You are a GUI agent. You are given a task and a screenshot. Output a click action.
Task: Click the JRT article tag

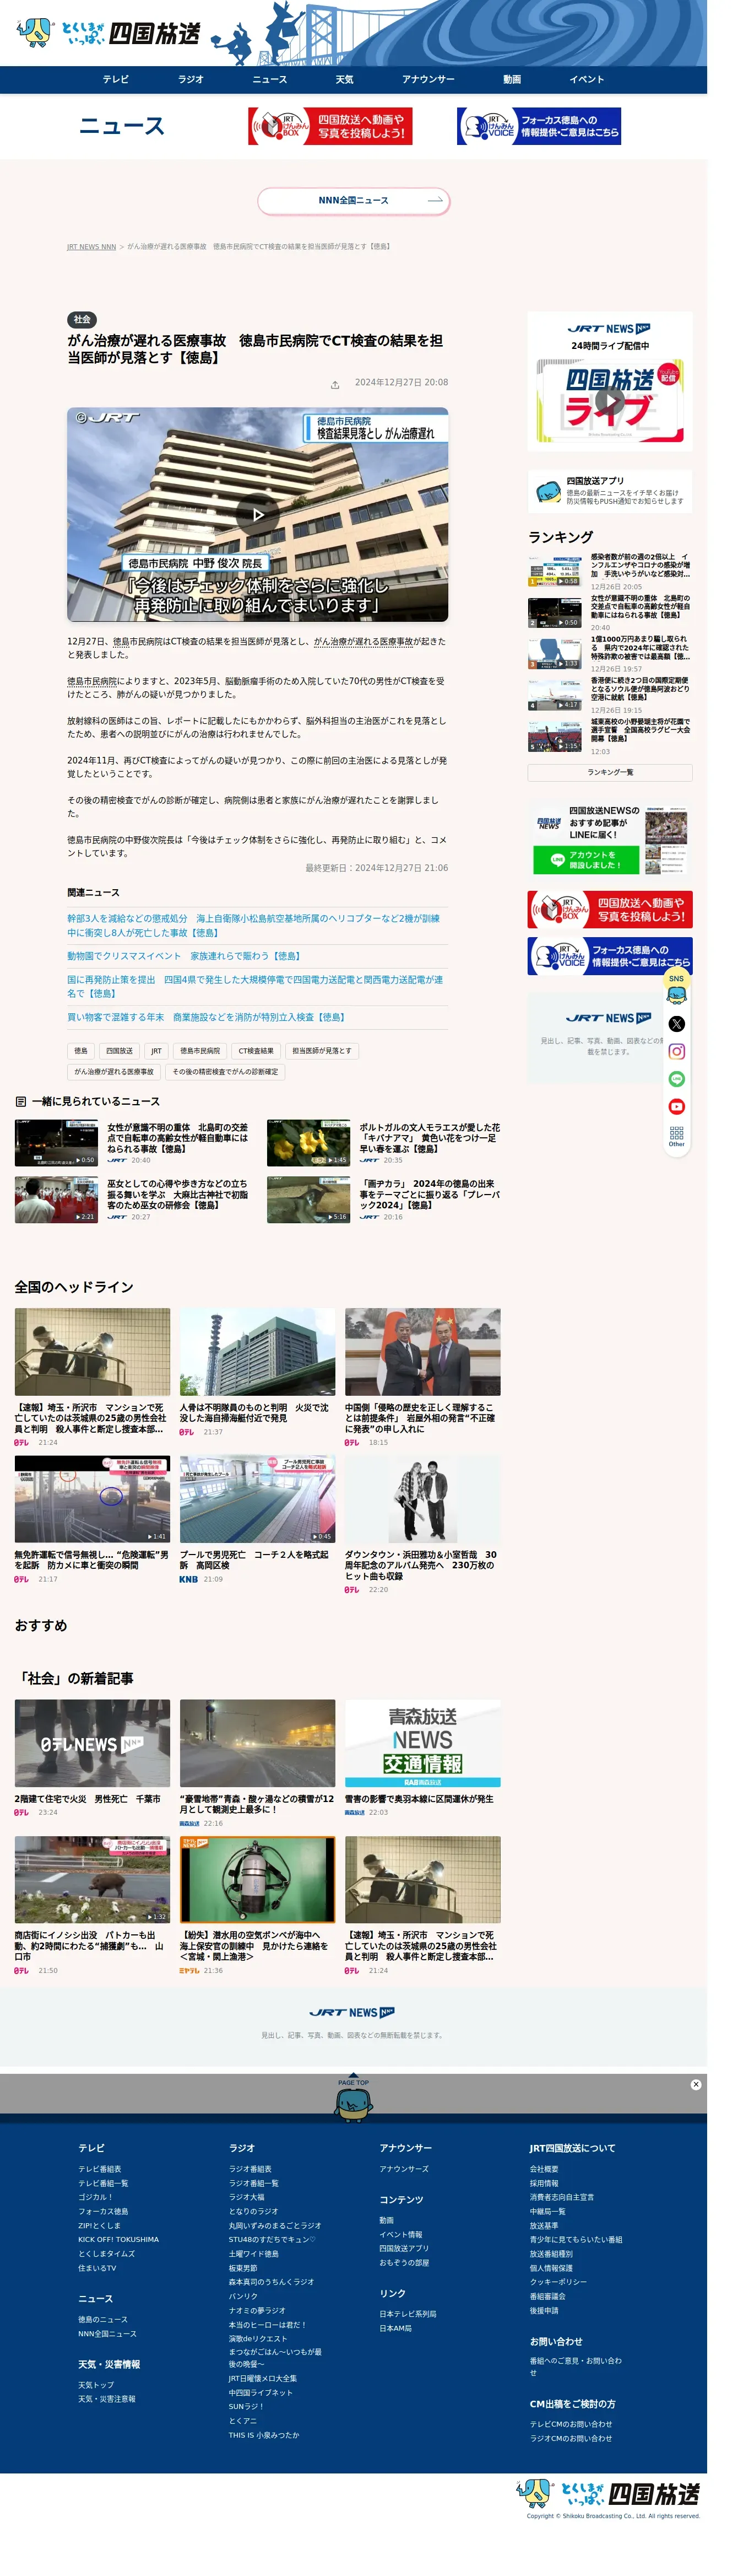click(156, 1051)
